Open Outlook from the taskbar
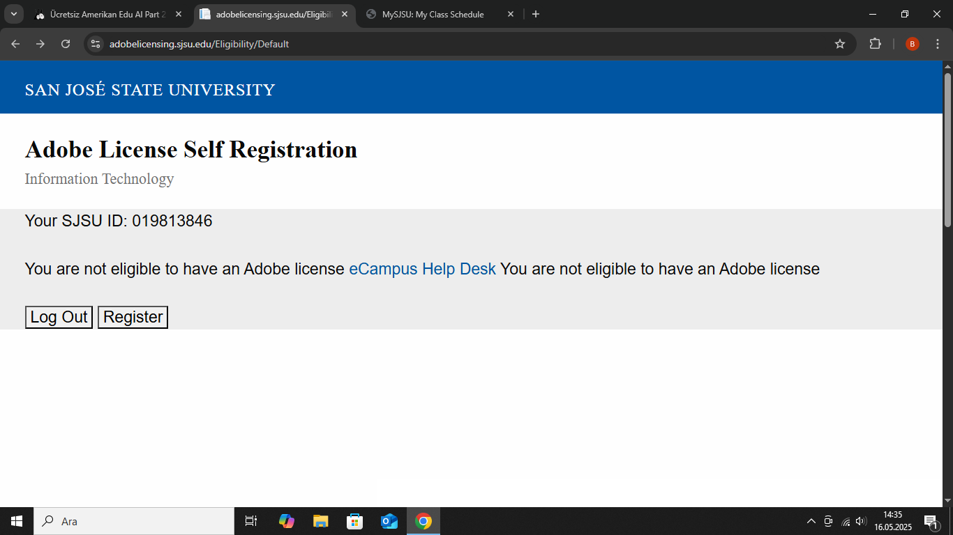 [x=389, y=521]
